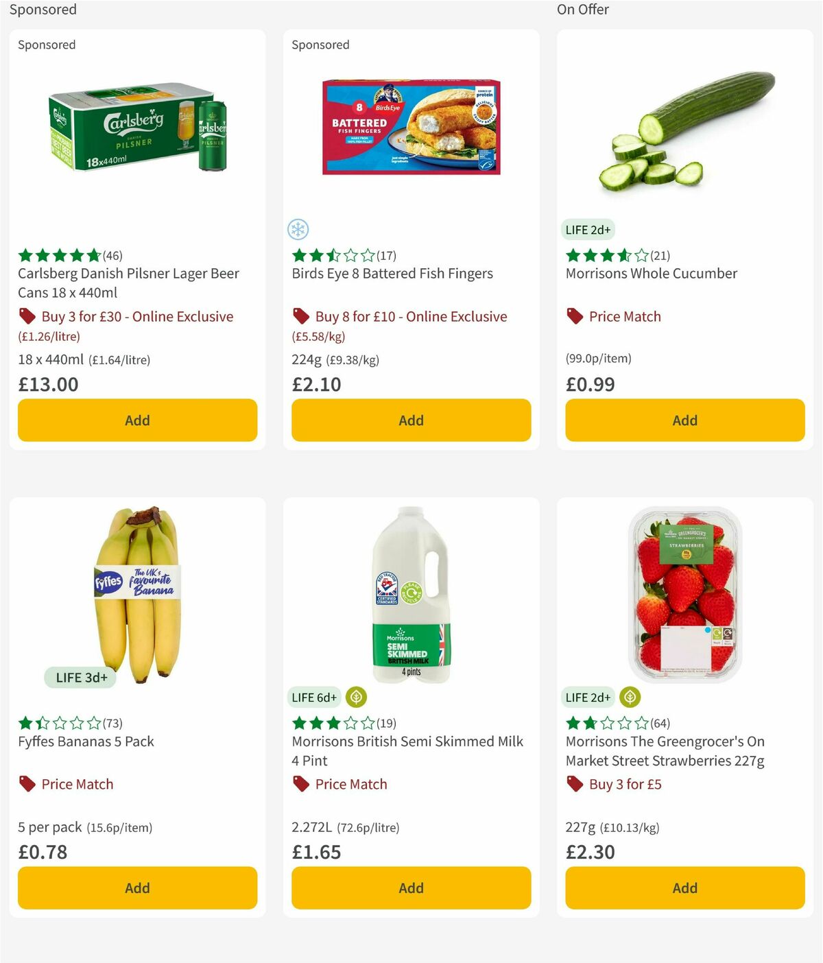The width and height of the screenshot is (823, 963).
Task: Click the offer tag icon next to Buy 8 for £10
Action: [300, 316]
